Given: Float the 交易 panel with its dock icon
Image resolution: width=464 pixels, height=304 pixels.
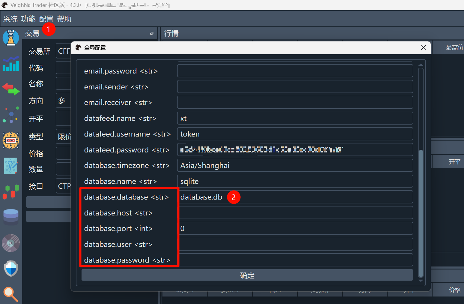Looking at the screenshot, I should point(152,34).
